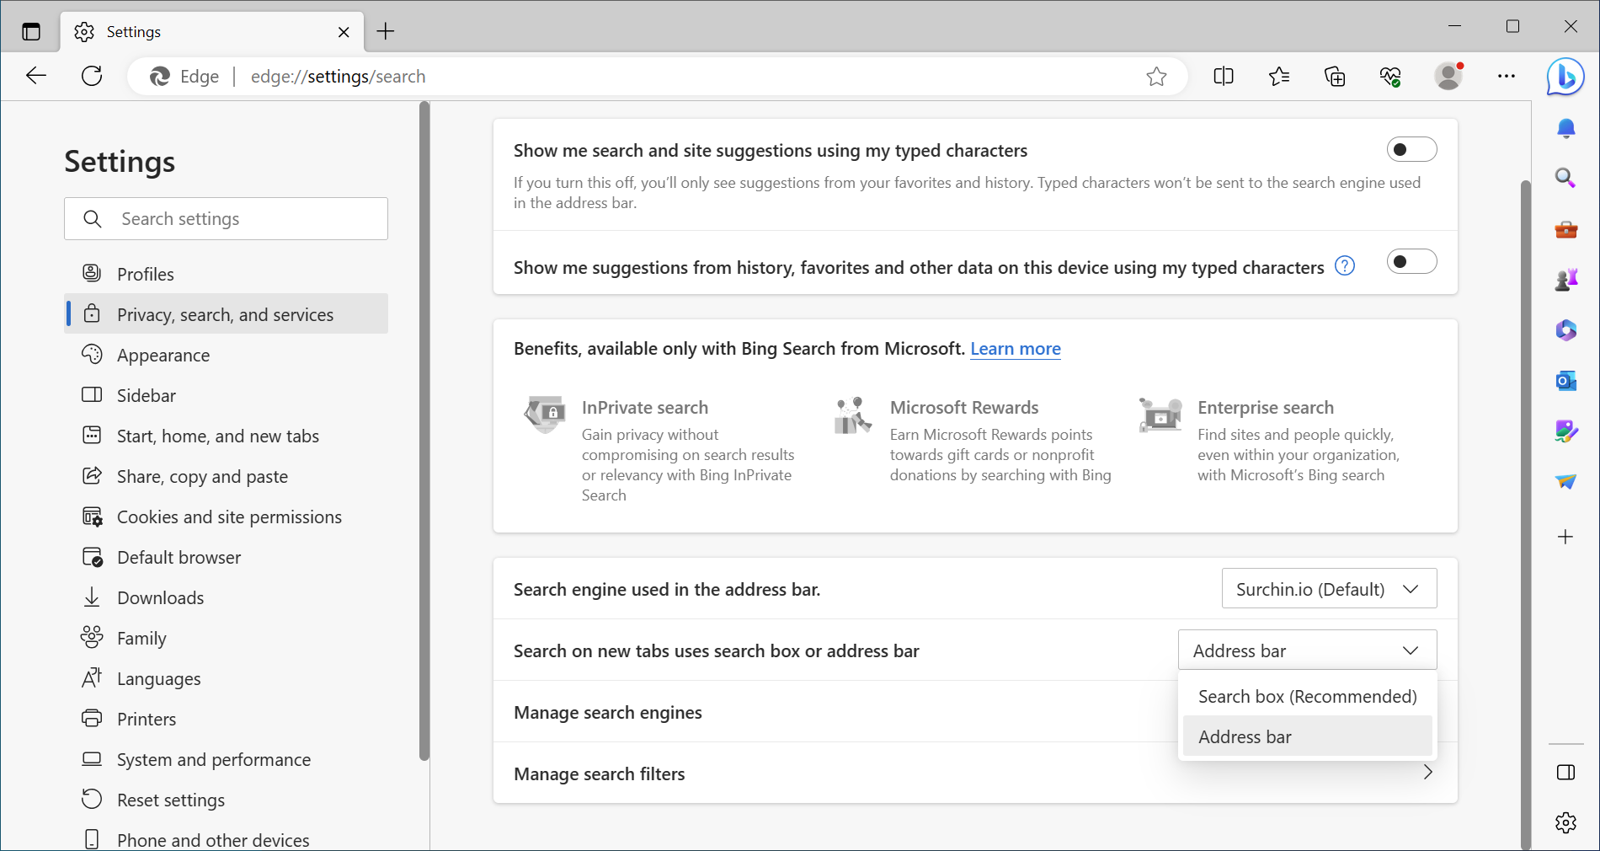This screenshot has height=851, width=1600.
Task: Open Sidebar settings page
Action: click(x=226, y=395)
